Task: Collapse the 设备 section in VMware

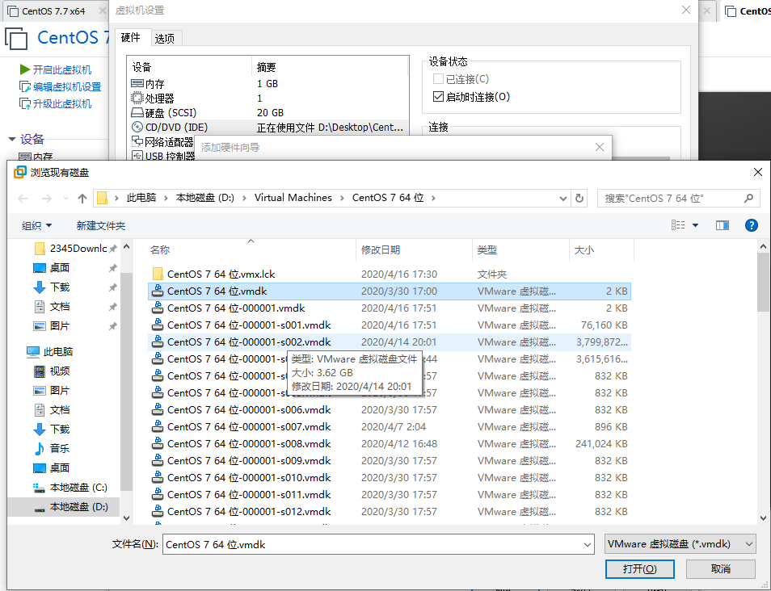Action: pyautogui.click(x=12, y=140)
